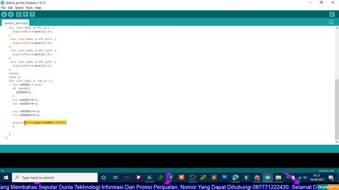Click the Upload sketch arrow button
The image size is (339, 190).
click(11, 14)
